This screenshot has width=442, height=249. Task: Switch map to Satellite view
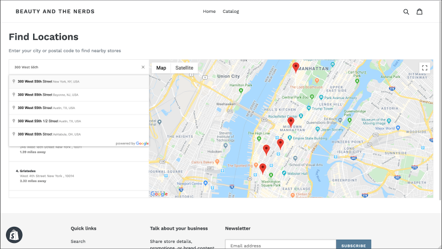[x=184, y=68]
